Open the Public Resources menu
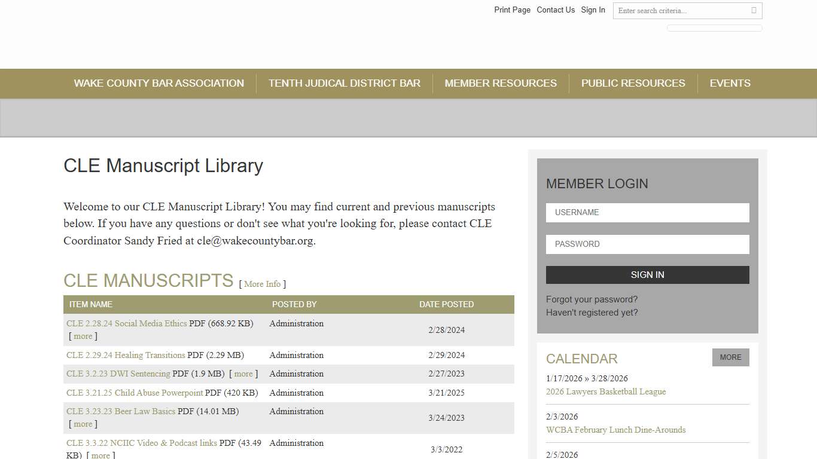 [x=632, y=83]
